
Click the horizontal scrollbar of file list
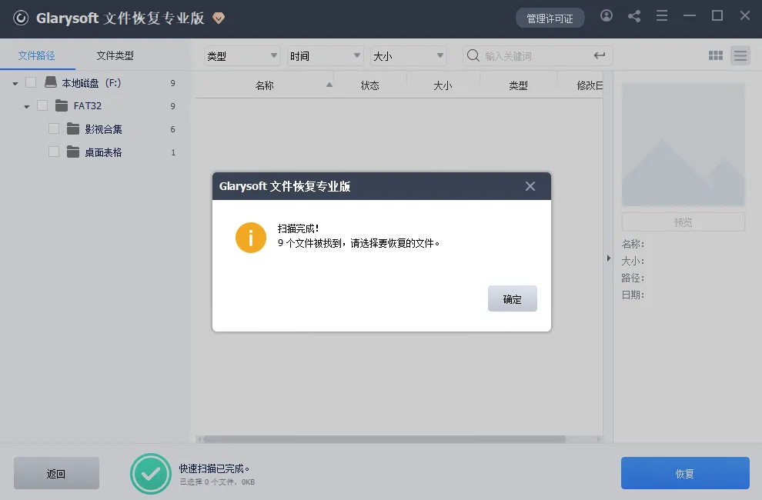[384, 439]
